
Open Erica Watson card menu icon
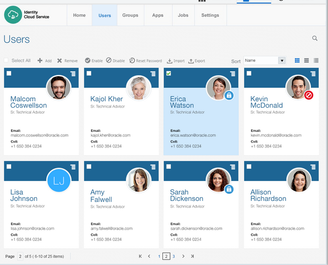(x=233, y=73)
